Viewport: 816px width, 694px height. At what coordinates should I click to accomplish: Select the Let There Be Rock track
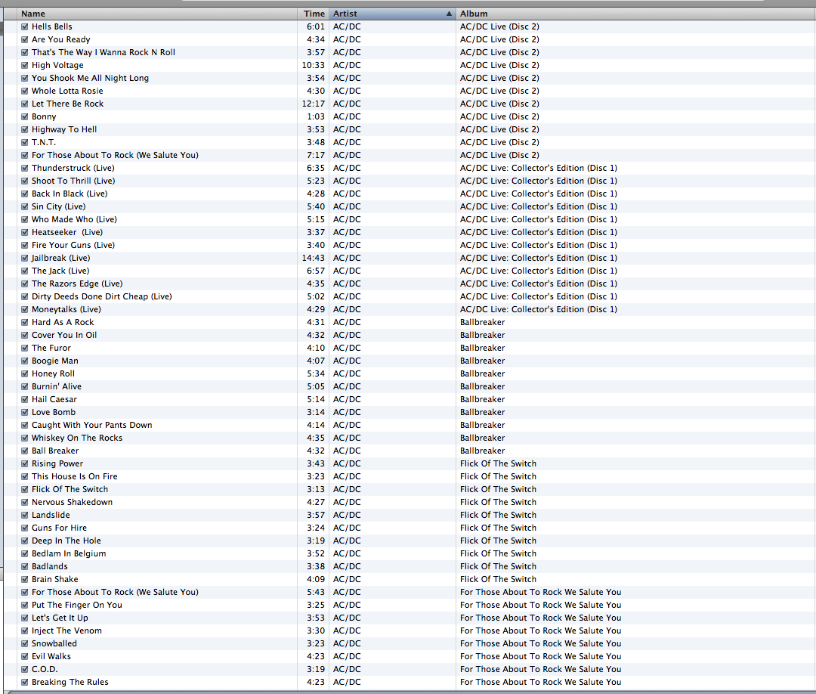pyautogui.click(x=68, y=104)
